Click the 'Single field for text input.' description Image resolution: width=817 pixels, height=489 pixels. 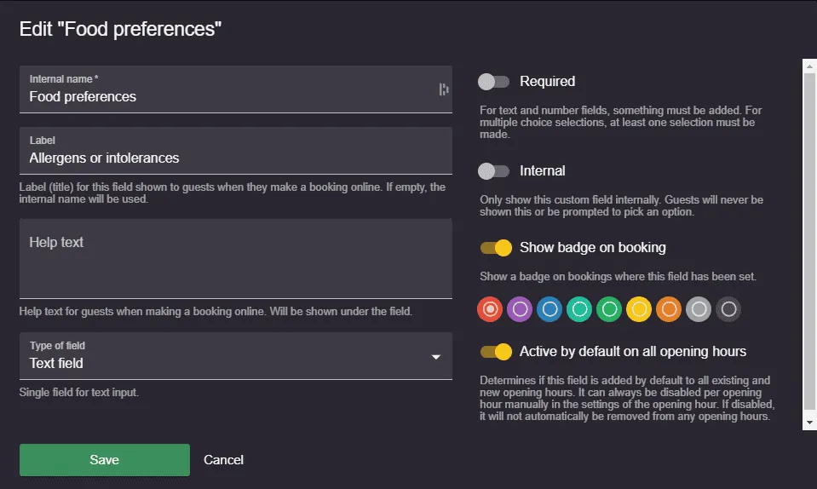tap(78, 393)
